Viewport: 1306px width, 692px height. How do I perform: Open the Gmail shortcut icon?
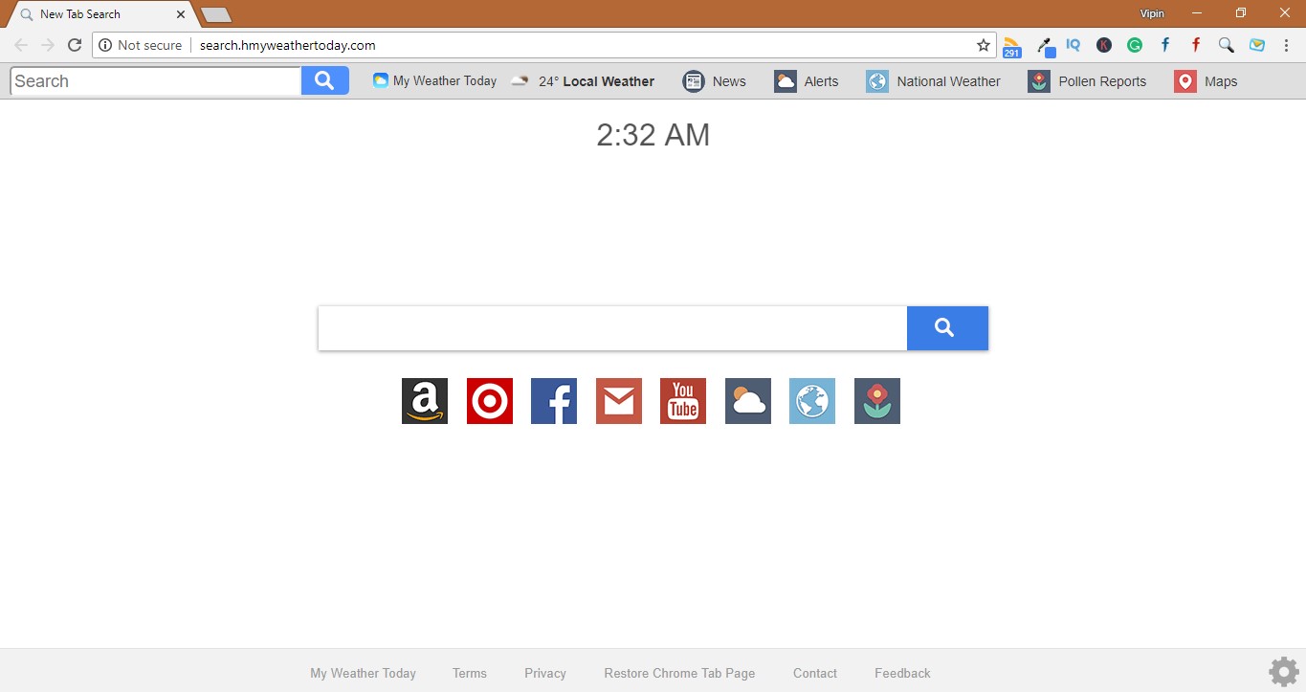[618, 401]
